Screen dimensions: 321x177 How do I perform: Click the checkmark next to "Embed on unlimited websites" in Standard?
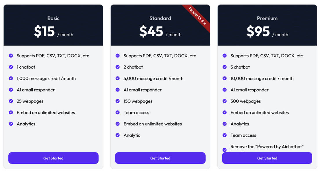(118, 124)
